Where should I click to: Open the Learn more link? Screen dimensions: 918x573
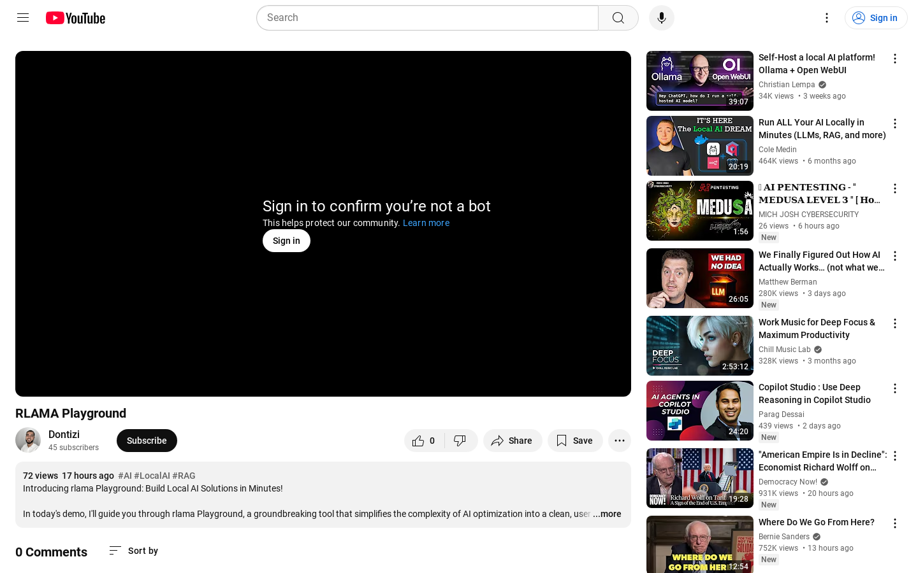tap(426, 223)
